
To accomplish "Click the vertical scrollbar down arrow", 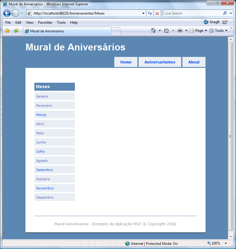I will coord(230,237).
